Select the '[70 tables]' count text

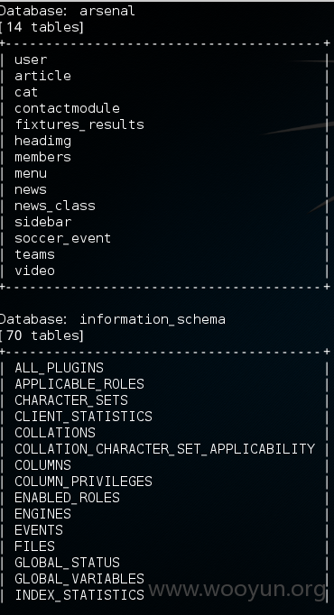[x=42, y=335]
